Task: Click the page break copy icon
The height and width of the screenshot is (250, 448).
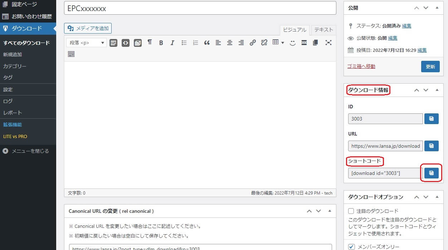Action: tap(315, 43)
